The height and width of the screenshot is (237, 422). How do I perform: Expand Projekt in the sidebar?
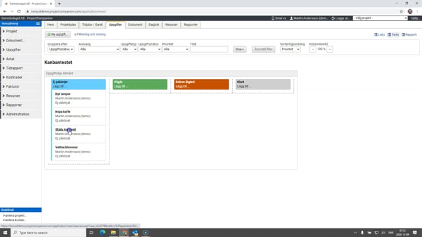(x=20, y=31)
